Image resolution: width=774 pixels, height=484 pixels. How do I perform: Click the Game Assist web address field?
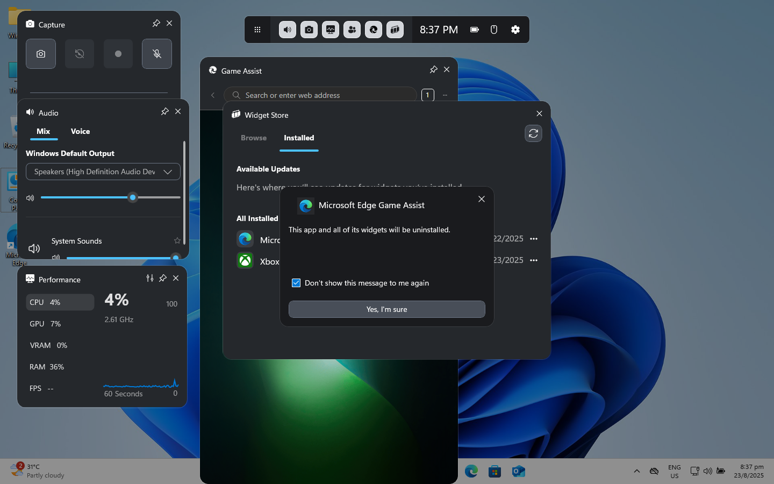point(320,95)
